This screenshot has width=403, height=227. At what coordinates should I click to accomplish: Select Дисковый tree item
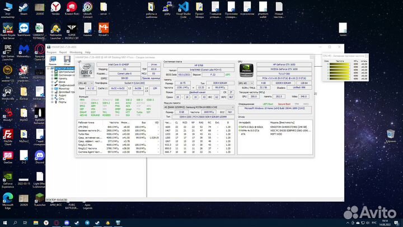tap(67, 92)
